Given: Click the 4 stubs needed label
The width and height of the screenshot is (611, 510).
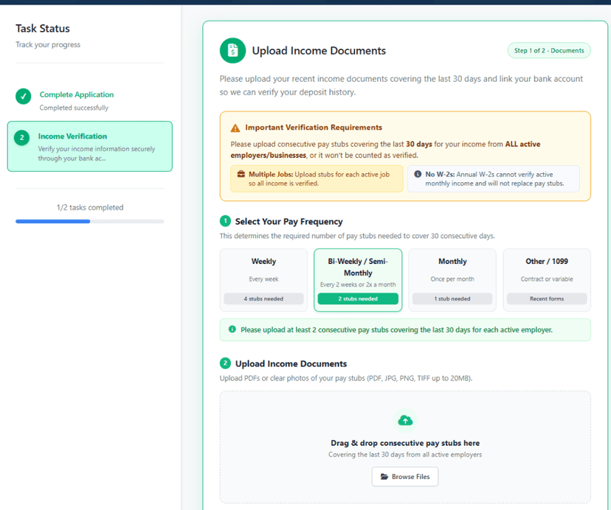Looking at the screenshot, I should pyautogui.click(x=263, y=298).
